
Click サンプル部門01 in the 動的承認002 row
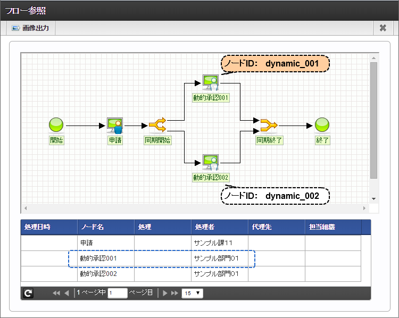pyautogui.click(x=220, y=274)
